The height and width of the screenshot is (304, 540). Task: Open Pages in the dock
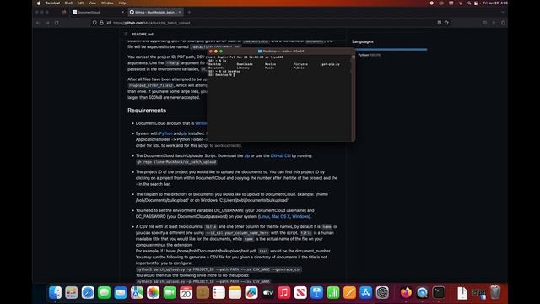coord(349,293)
